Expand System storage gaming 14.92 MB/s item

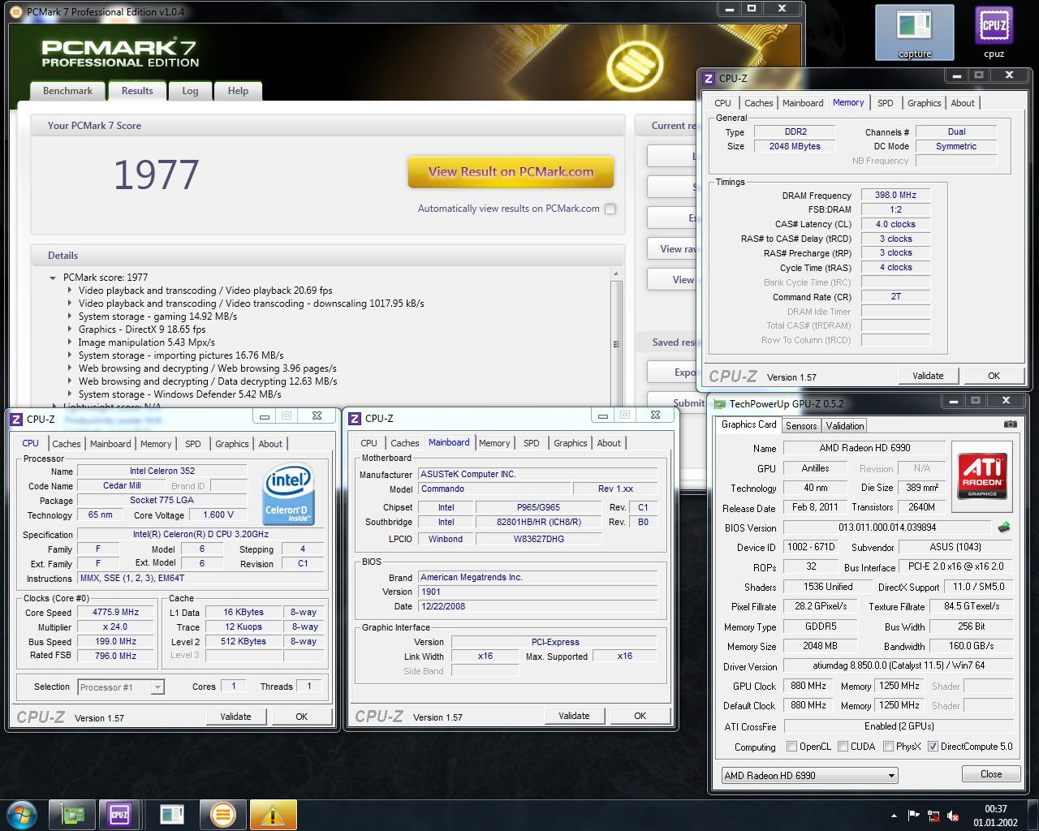pos(70,316)
